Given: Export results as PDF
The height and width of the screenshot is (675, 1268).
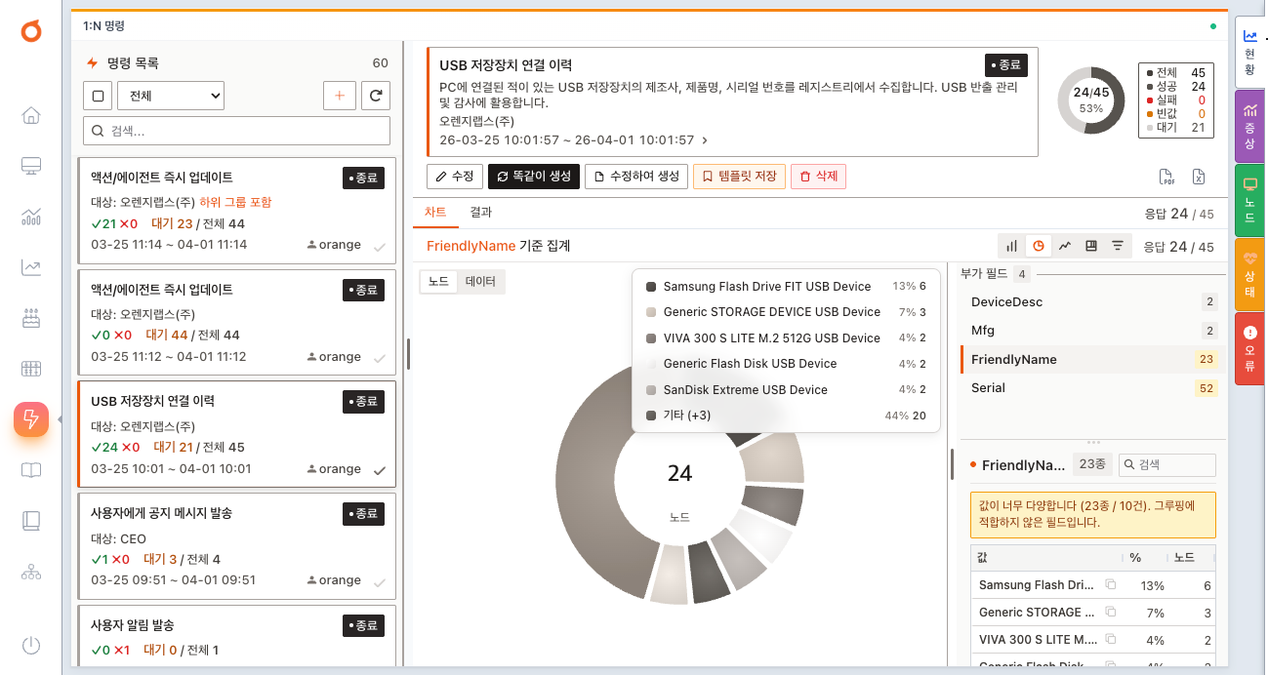Looking at the screenshot, I should coord(1166,177).
